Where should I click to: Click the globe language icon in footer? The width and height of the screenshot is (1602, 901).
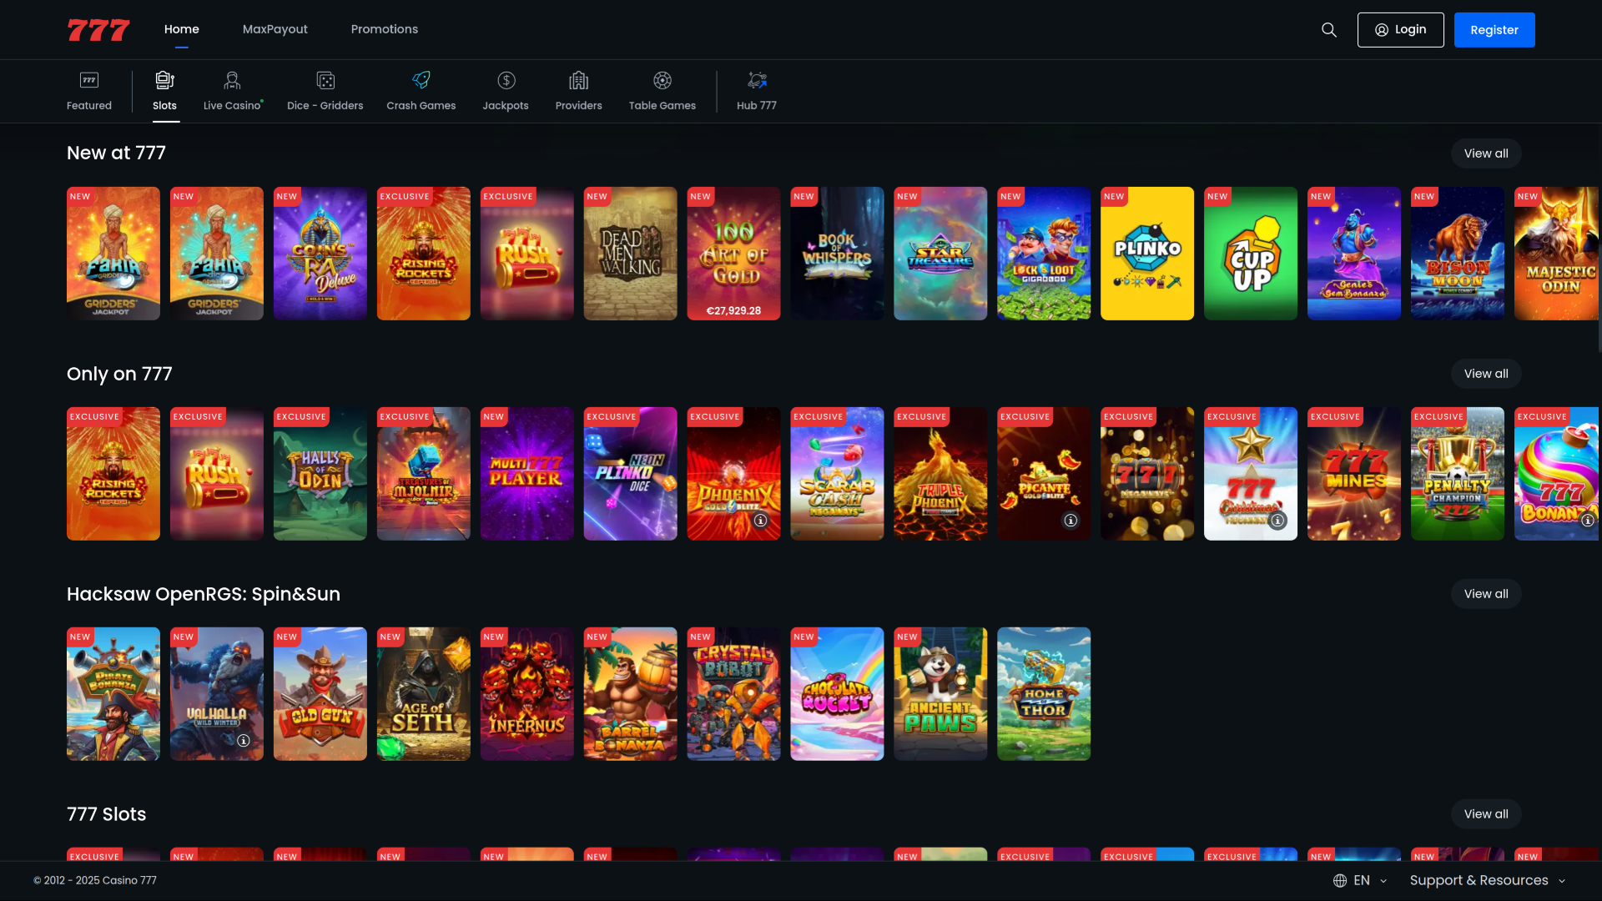coord(1340,880)
